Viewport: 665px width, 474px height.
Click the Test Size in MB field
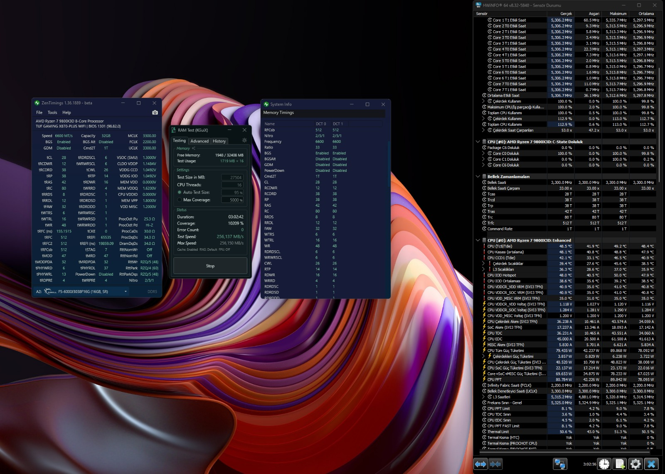click(x=232, y=177)
